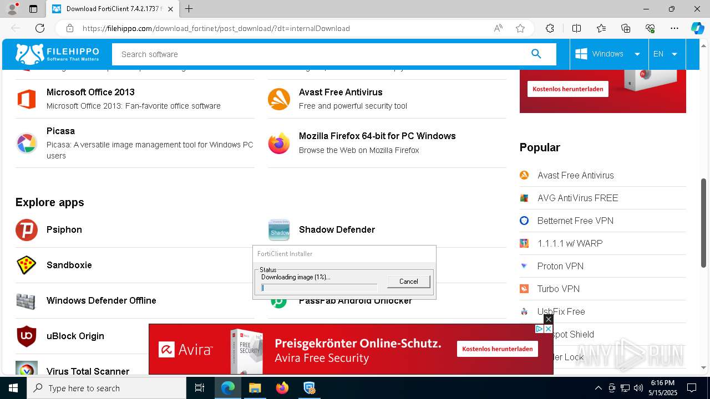Click the Popular Avast Free Antivirus icon

pyautogui.click(x=524, y=175)
